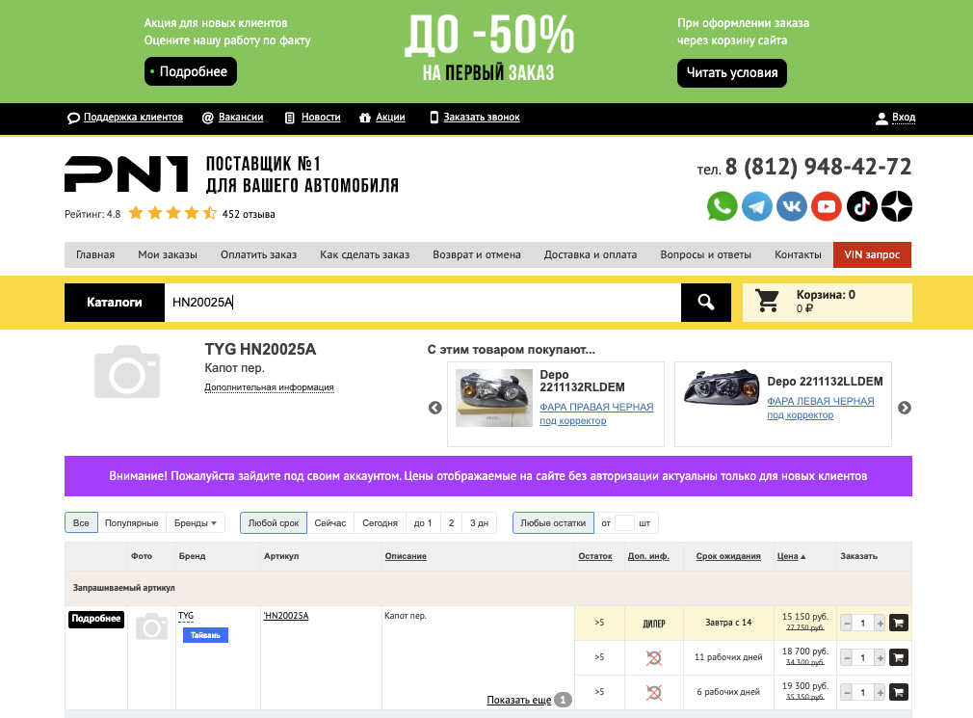The image size is (973, 718).
Task: Select the Любые остатки stock filter
Action: coord(553,523)
